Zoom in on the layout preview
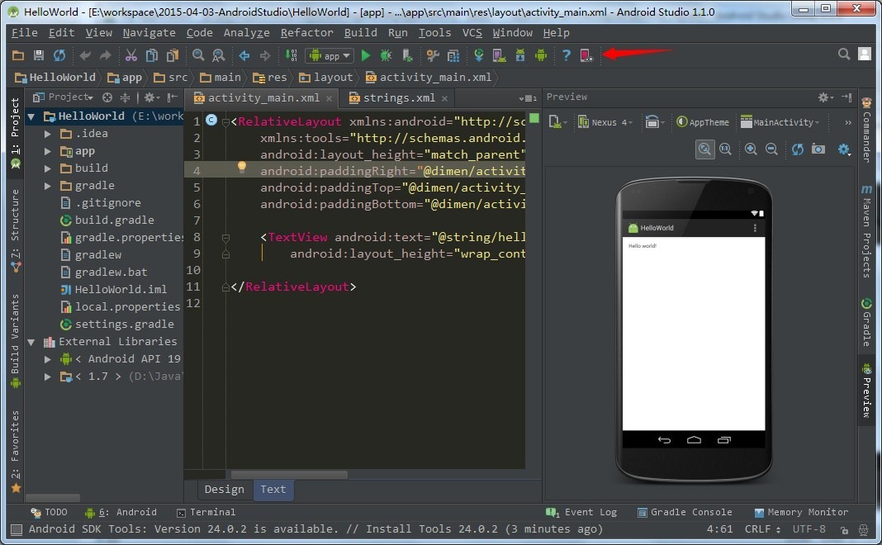This screenshot has height=545, width=882. tap(751, 149)
